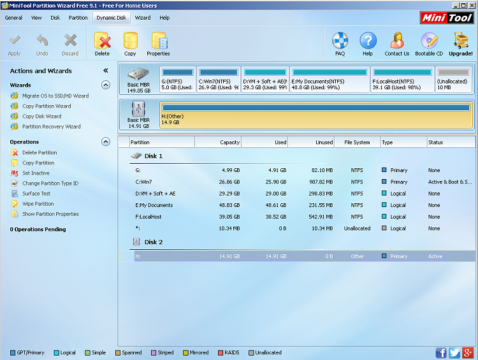Click the Status column header
Viewport: 478px width, 360px height.
coord(451,142)
